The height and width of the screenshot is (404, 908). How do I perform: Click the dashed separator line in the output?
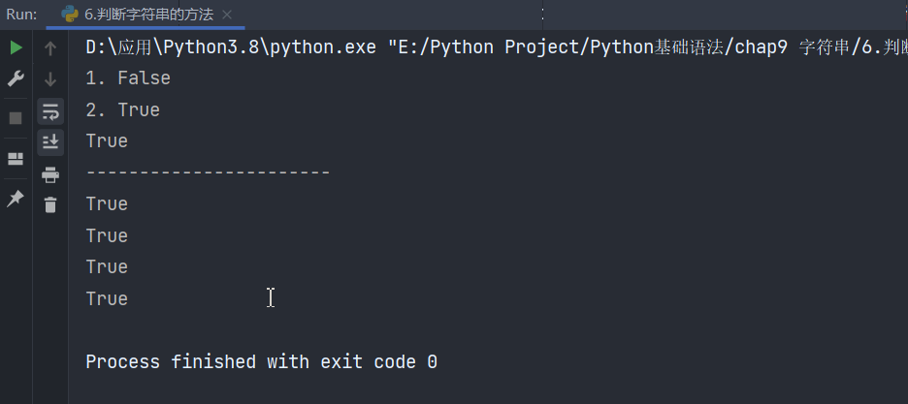[208, 172]
